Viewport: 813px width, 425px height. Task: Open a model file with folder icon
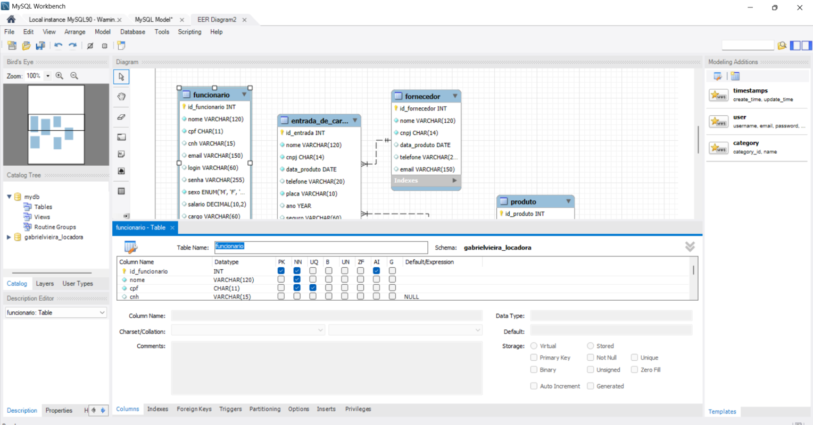(26, 46)
